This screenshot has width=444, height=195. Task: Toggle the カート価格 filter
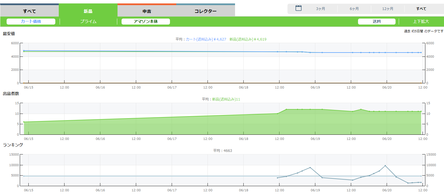31,21
